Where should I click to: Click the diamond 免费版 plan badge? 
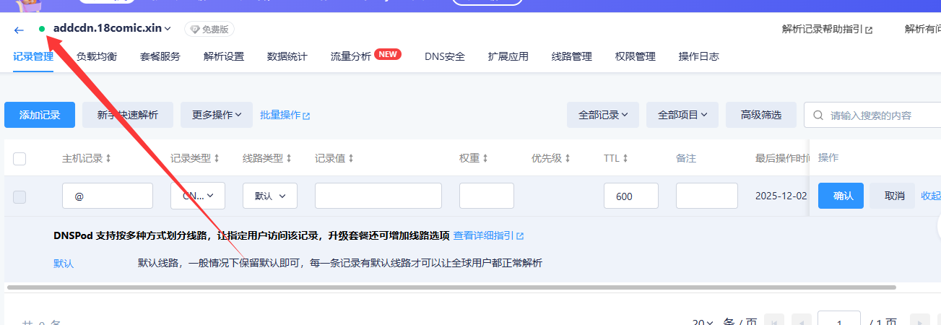pyautogui.click(x=209, y=30)
